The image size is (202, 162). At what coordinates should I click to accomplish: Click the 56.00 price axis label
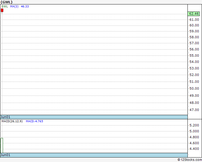(x=194, y=49)
